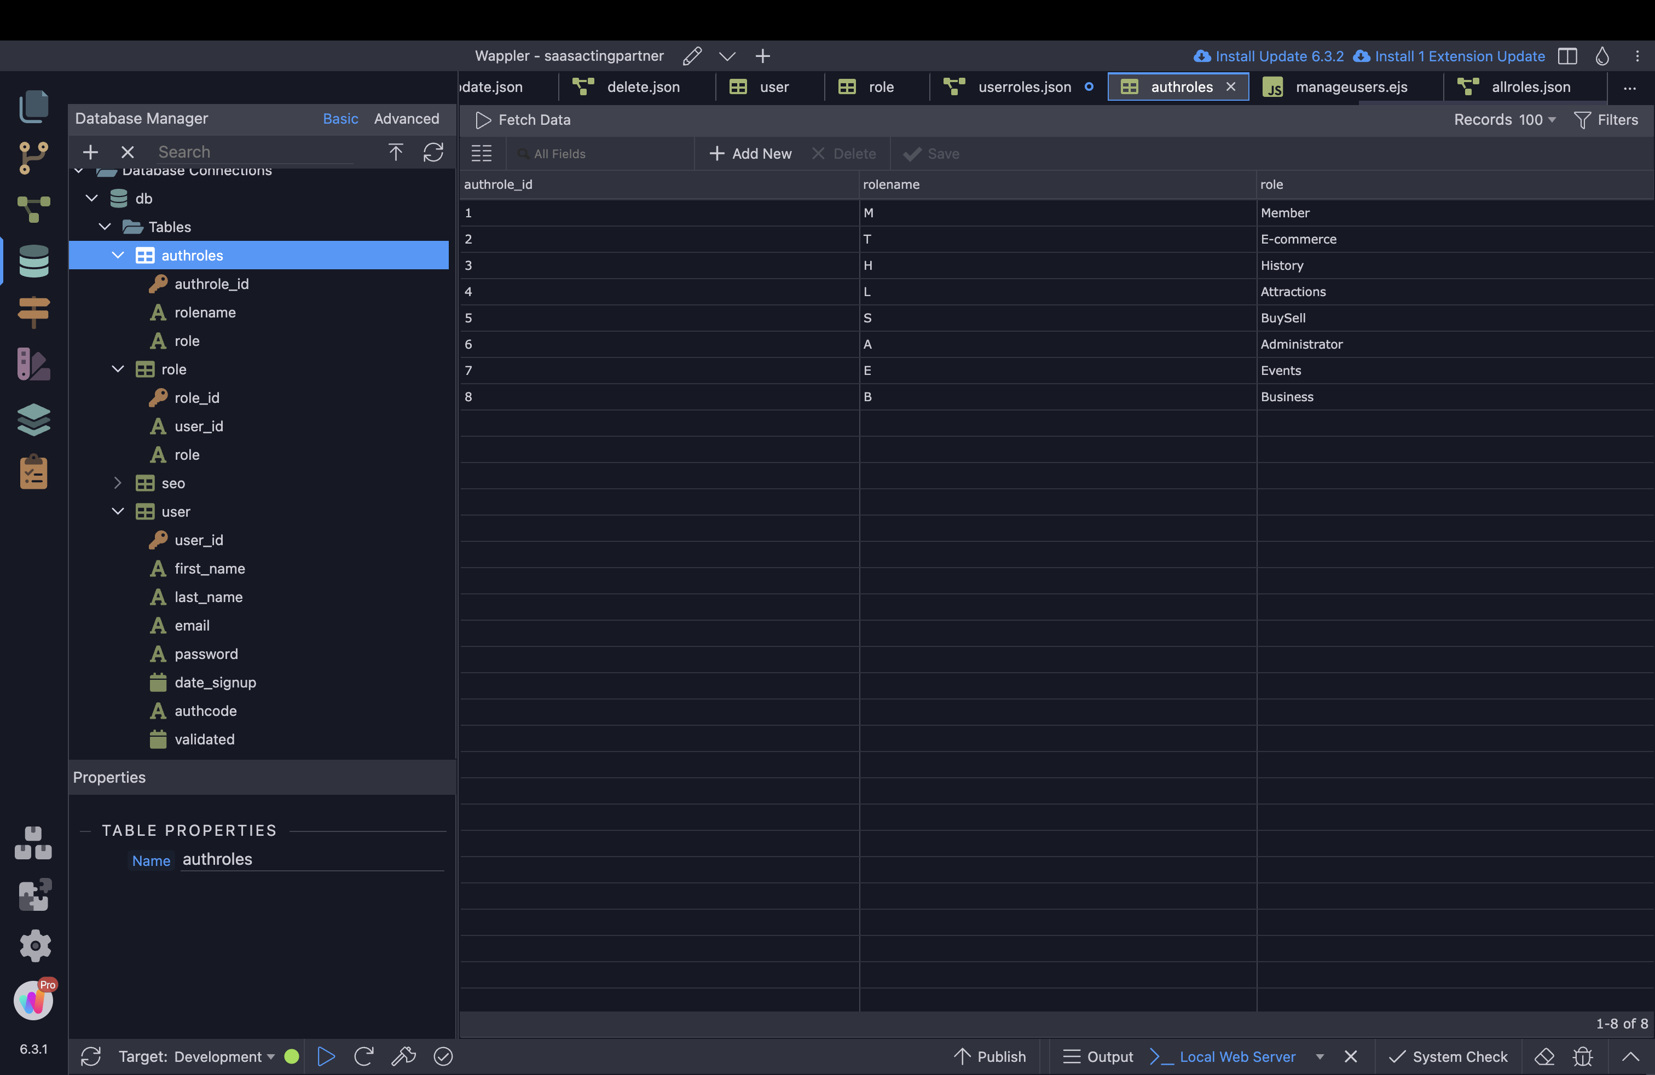Viewport: 1655px width, 1075px height.
Task: Toggle the list view icon in data toolbar
Action: tap(481, 153)
